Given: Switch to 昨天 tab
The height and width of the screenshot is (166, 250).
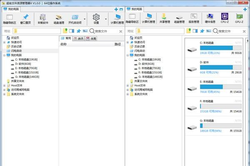Looking at the screenshot, I should click(79, 39).
